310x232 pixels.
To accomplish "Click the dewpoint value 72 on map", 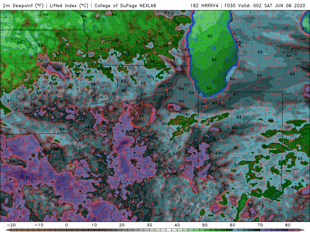I will pos(205,175).
